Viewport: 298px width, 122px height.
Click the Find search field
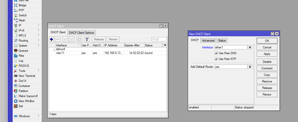pos(159,39)
